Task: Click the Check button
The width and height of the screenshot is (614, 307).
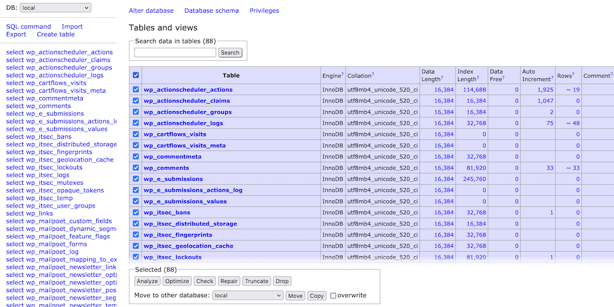Action: point(205,281)
